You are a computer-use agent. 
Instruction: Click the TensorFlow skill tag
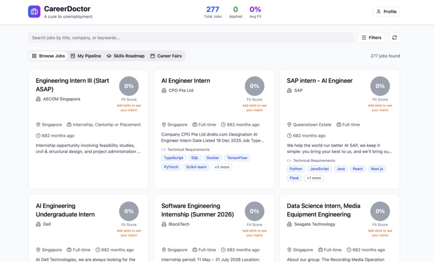pos(237,158)
